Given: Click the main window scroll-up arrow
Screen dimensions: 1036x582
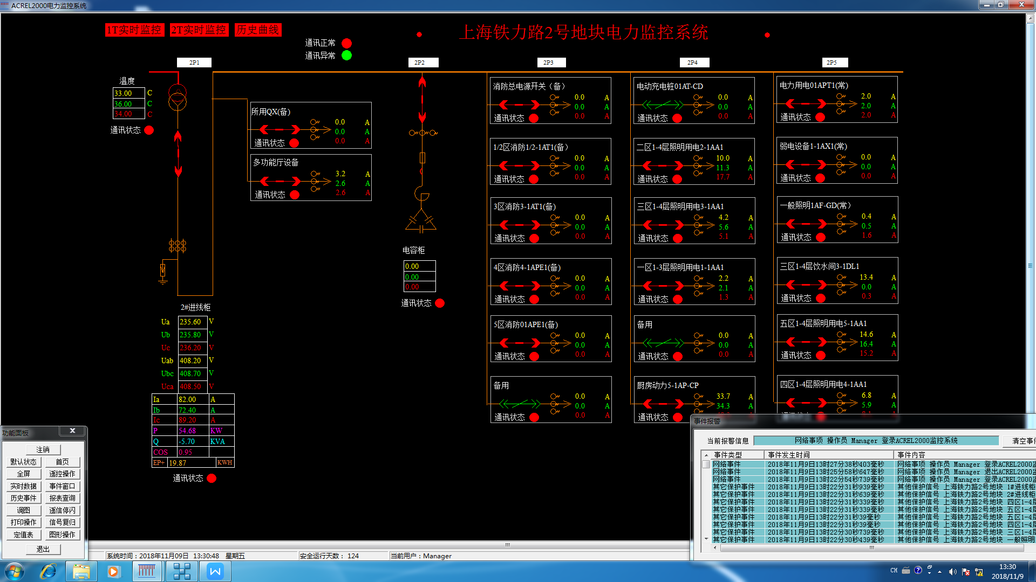Looking at the screenshot, I should pos(1030,18).
